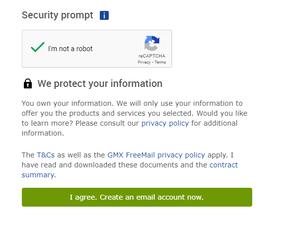This screenshot has width=286, height=226.
Task: Toggle the green "I'm not a robot" checkmark
Action: 38,47
